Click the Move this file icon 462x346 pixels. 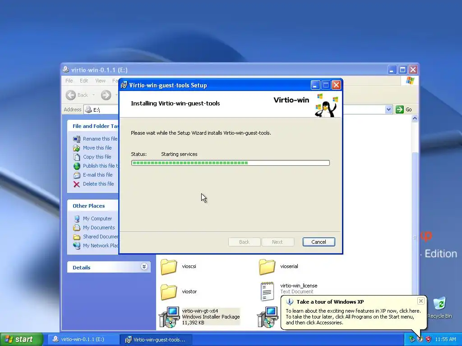coord(77,148)
